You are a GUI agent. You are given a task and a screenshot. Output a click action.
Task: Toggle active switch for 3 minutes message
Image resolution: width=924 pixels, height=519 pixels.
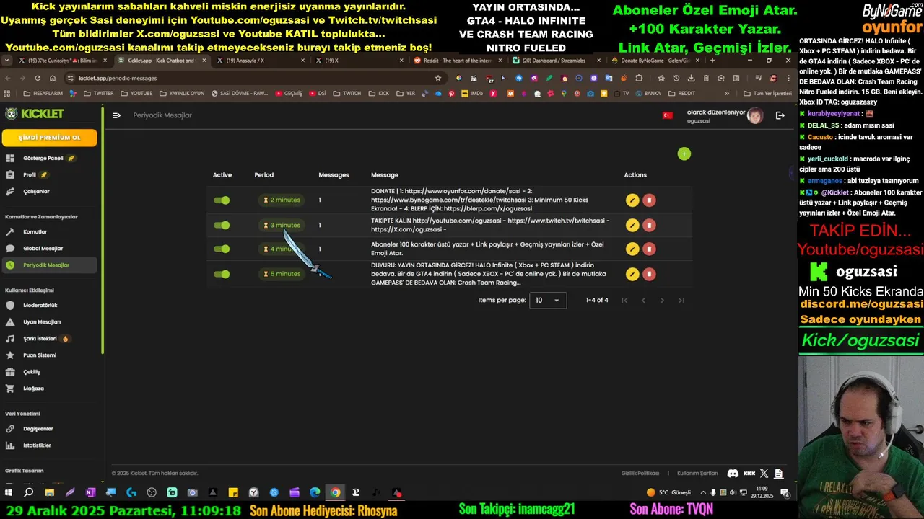coord(222,226)
